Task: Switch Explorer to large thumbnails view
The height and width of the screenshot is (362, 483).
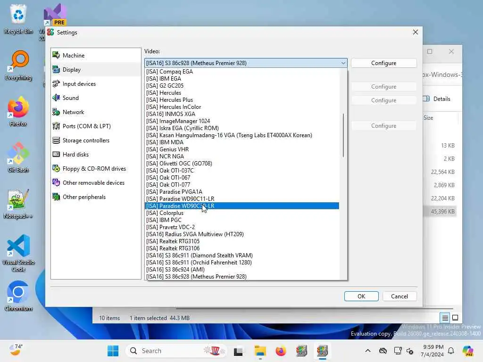Action: coord(455,318)
